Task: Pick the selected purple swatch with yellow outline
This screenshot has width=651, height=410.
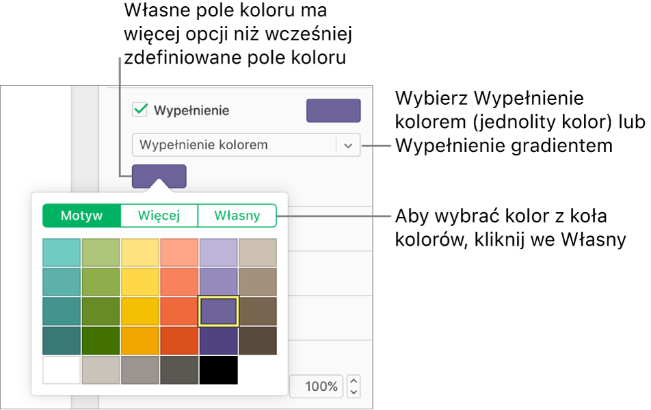Action: [x=218, y=311]
